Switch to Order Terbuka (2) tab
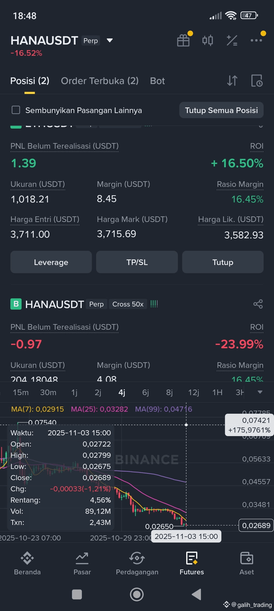This screenshot has height=611, width=274. click(x=100, y=81)
